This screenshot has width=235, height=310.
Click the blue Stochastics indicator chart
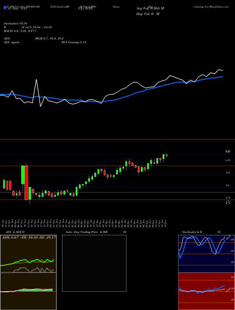(x=206, y=254)
